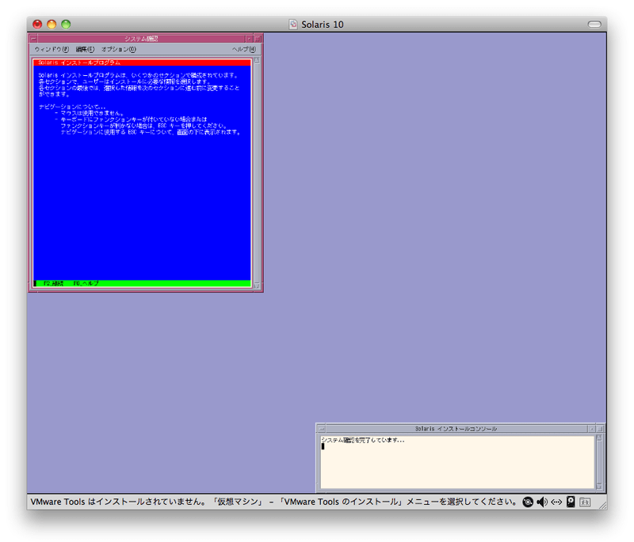Click the システム確認 window title bar

point(141,38)
